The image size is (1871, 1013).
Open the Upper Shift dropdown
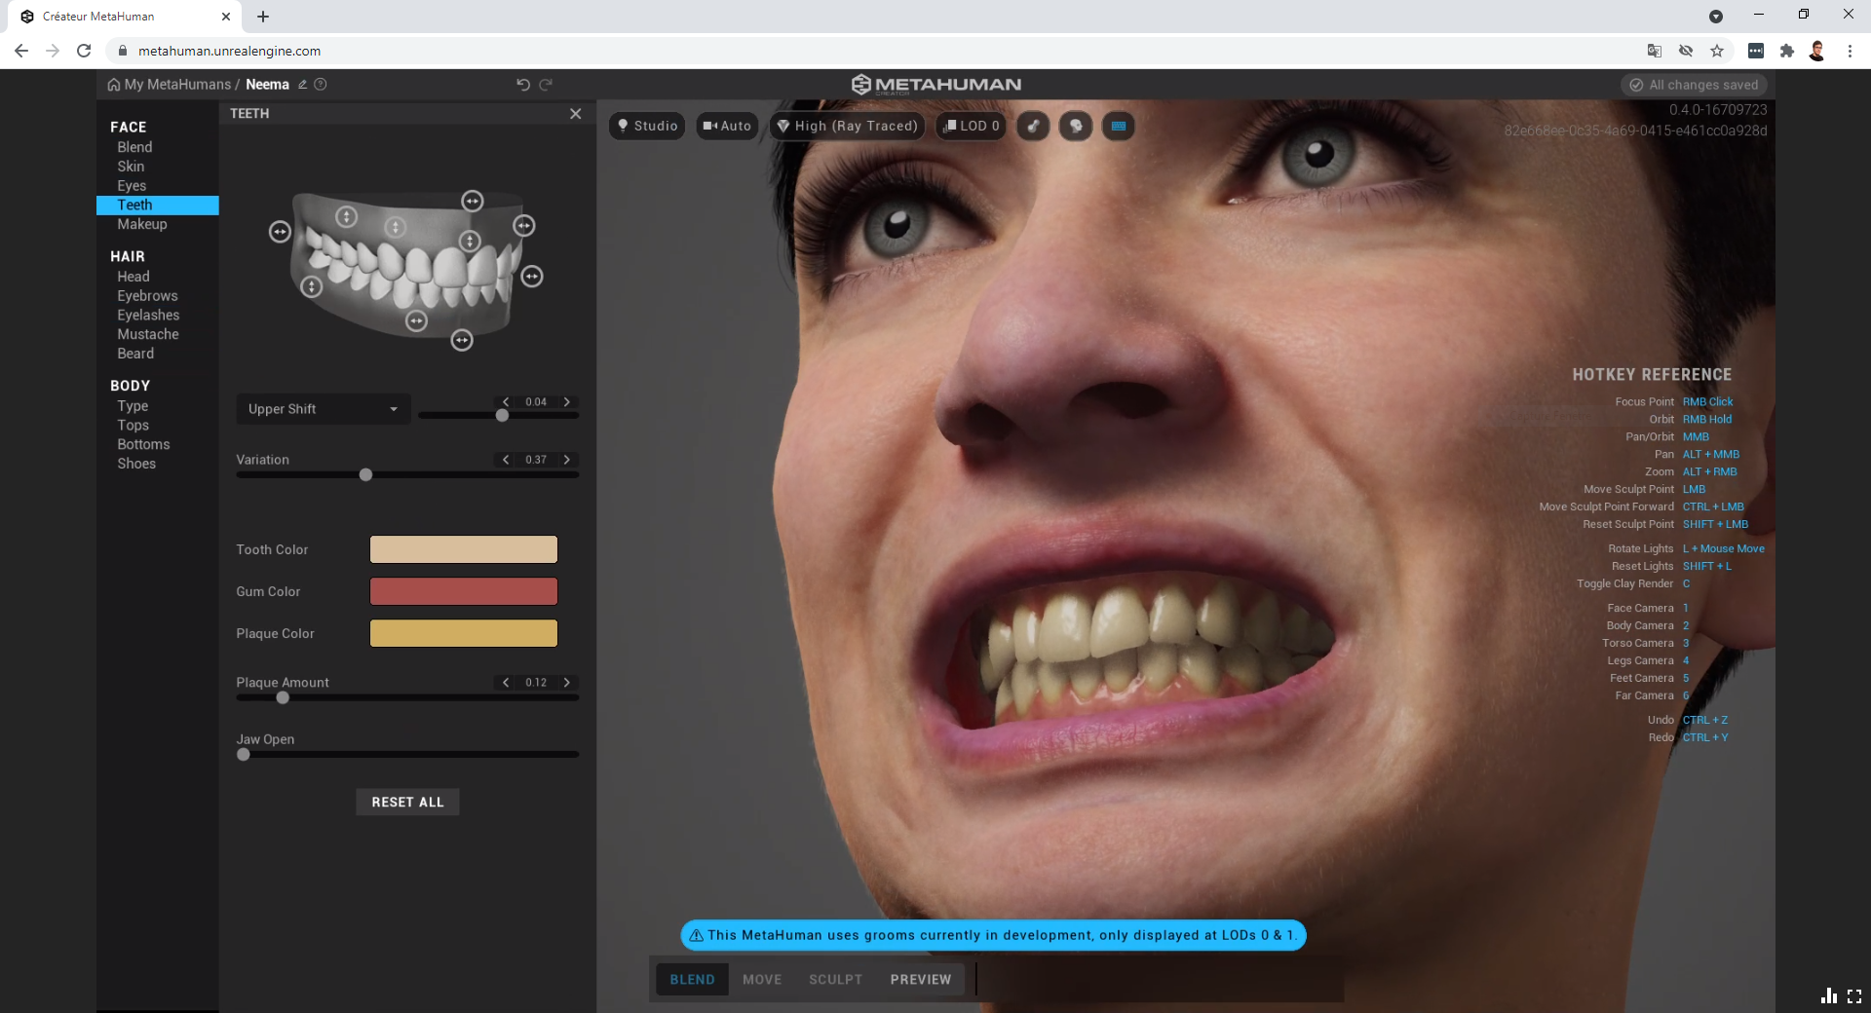click(323, 409)
